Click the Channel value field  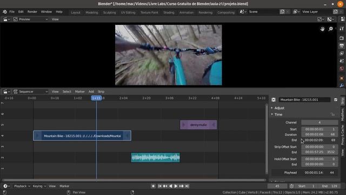coord(320,122)
